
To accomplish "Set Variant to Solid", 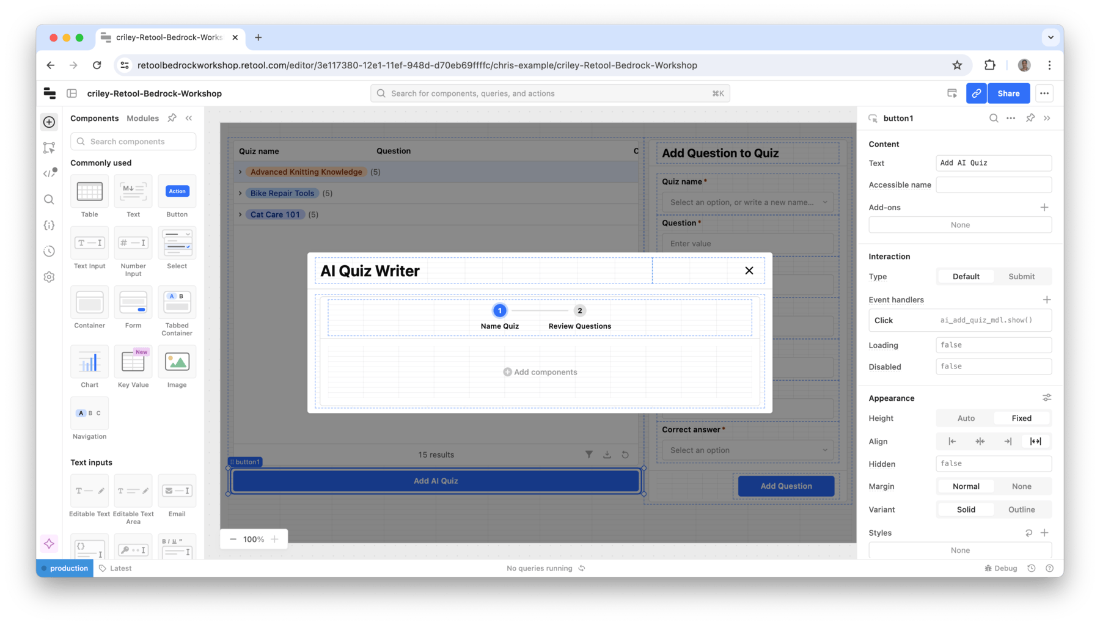I will point(966,510).
